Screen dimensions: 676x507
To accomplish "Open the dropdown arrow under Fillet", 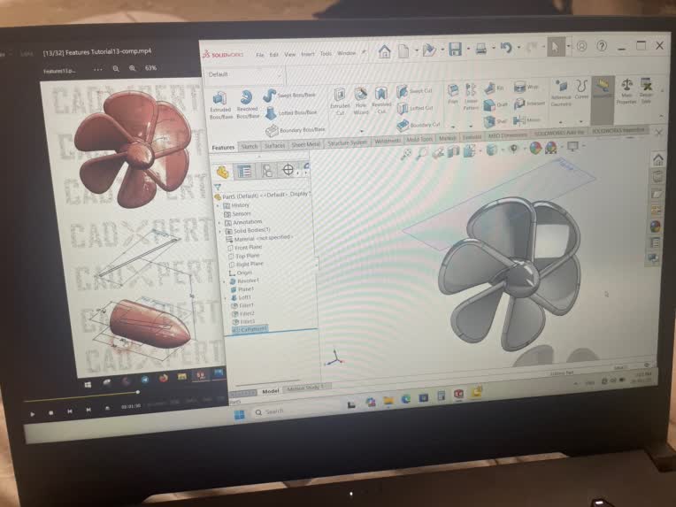I will click(x=453, y=127).
